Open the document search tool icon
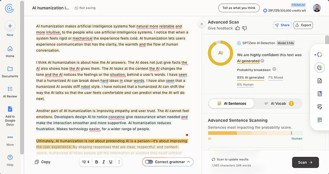Viewport: 329px width, 174px height. click(319, 81)
